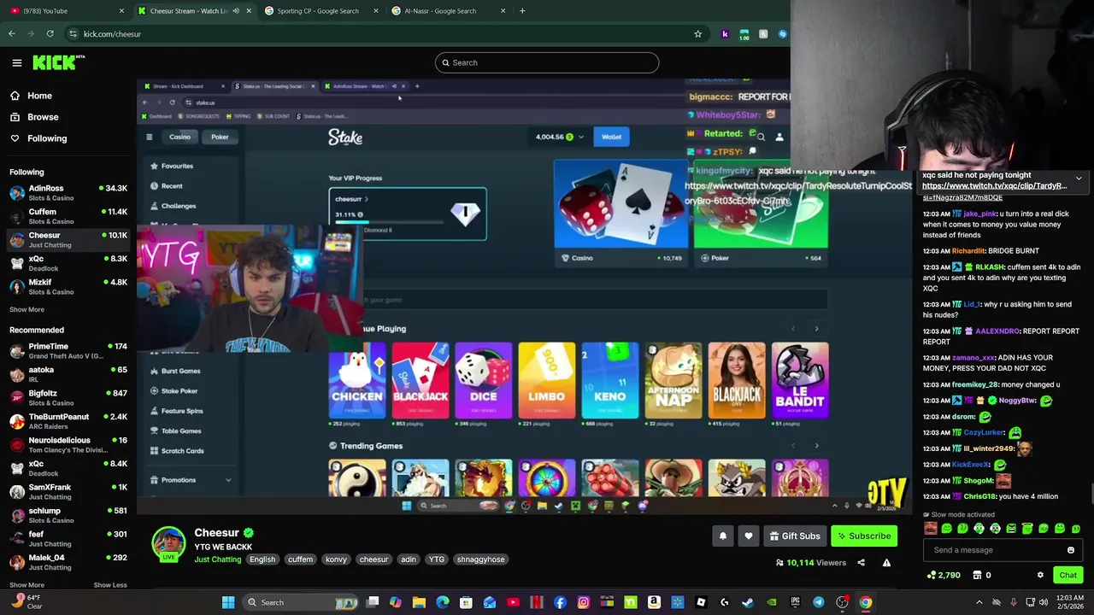This screenshot has height=615, width=1094.
Task: Select the shnaggyhose tag
Action: 480,559
